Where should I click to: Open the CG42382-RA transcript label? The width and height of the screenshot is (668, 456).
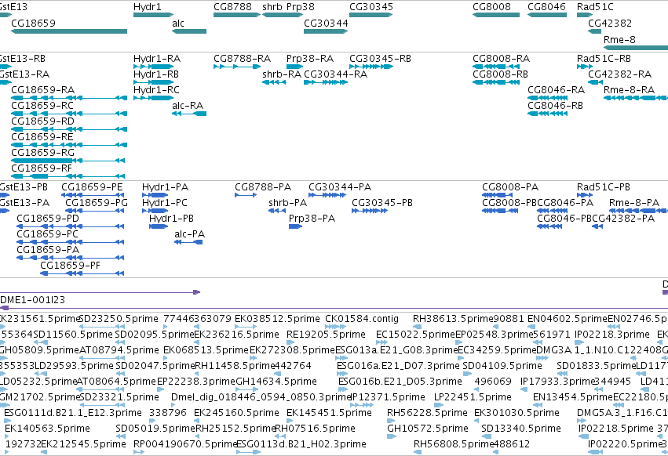[x=620, y=74]
